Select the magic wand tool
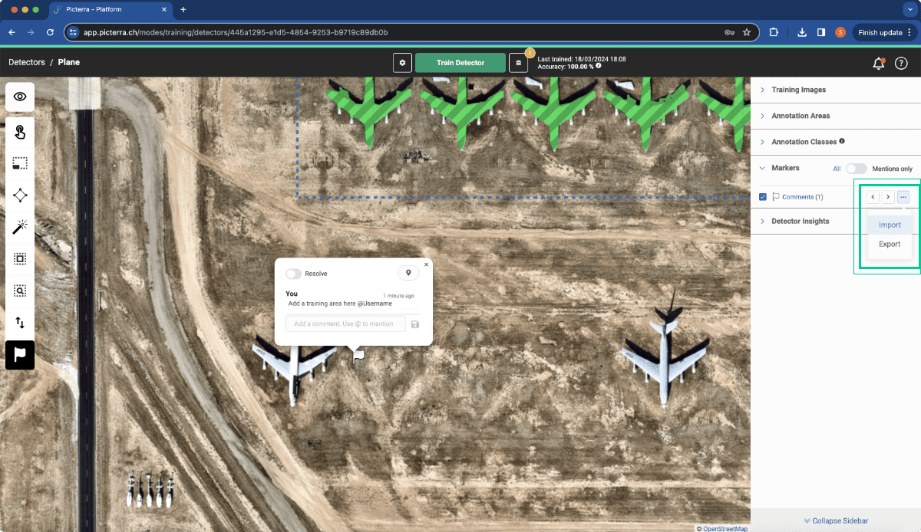This screenshot has width=921, height=532. 20,226
